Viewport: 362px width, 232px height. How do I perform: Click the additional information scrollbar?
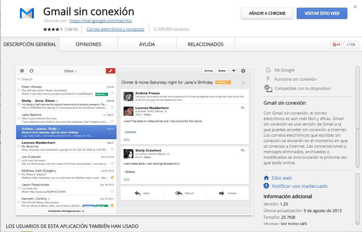pyautogui.click(x=357, y=199)
